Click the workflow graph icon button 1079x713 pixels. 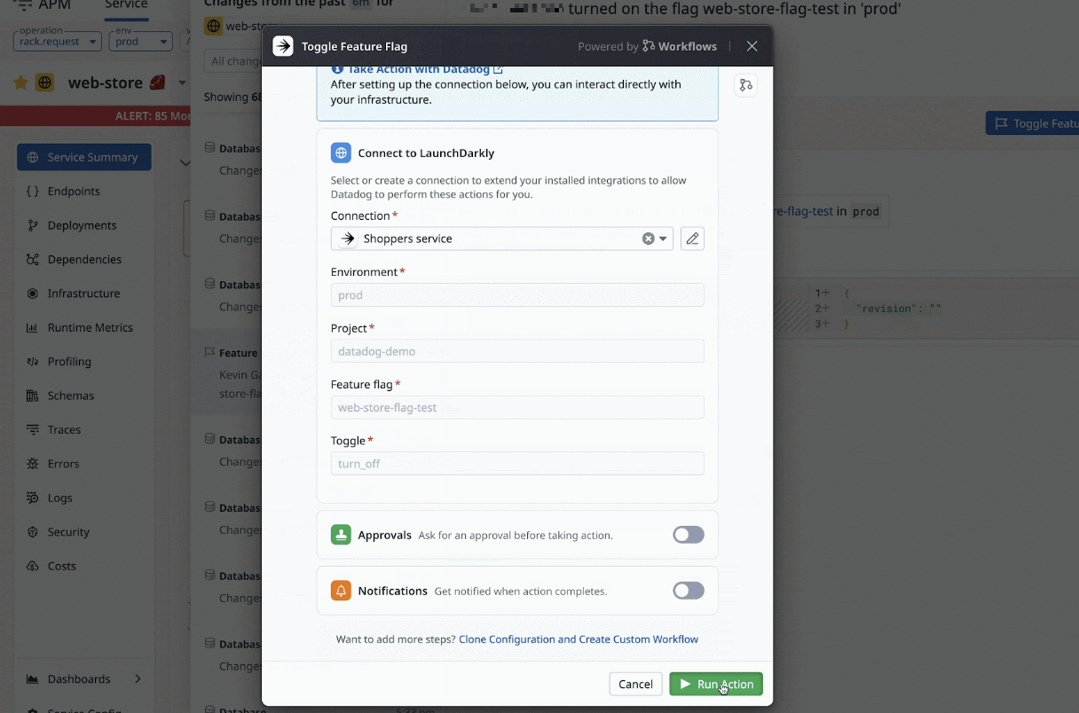pyautogui.click(x=745, y=85)
